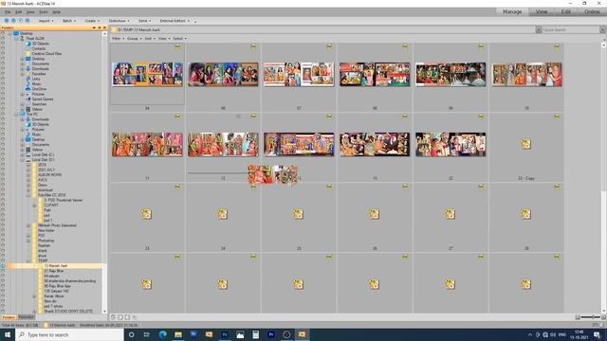Open Premiere Pro from the taskbar
This screenshot has width=607, height=341.
(271, 334)
